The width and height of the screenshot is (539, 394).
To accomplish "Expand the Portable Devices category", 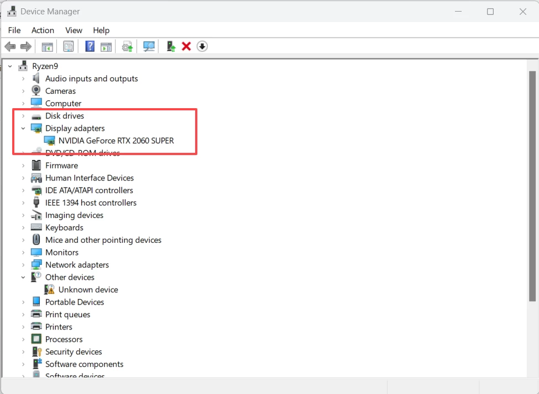I will (x=23, y=302).
